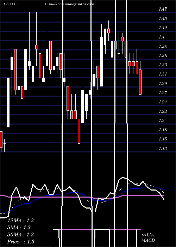Click the last red candlestick on the chart
Image resolution: width=176 pixels, height=247 pixels.
tap(140, 82)
